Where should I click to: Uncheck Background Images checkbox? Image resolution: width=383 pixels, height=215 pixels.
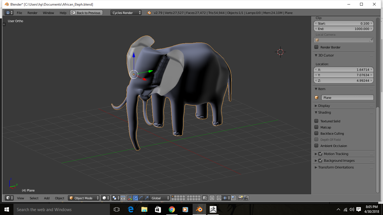[320, 160]
